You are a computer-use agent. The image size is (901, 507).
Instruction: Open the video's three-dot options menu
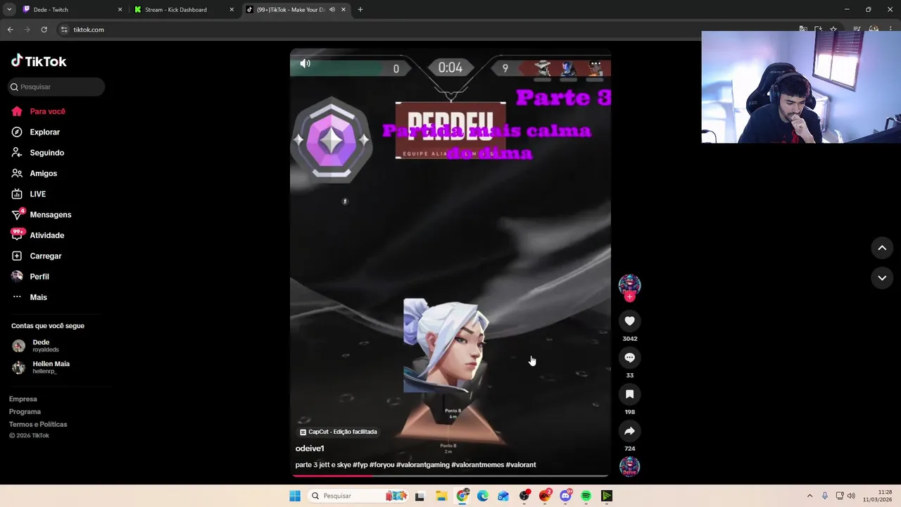tap(596, 63)
